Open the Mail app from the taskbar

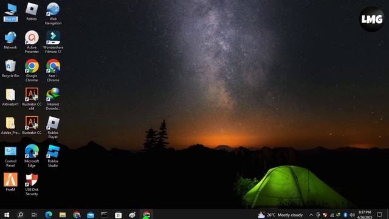click(x=91, y=215)
